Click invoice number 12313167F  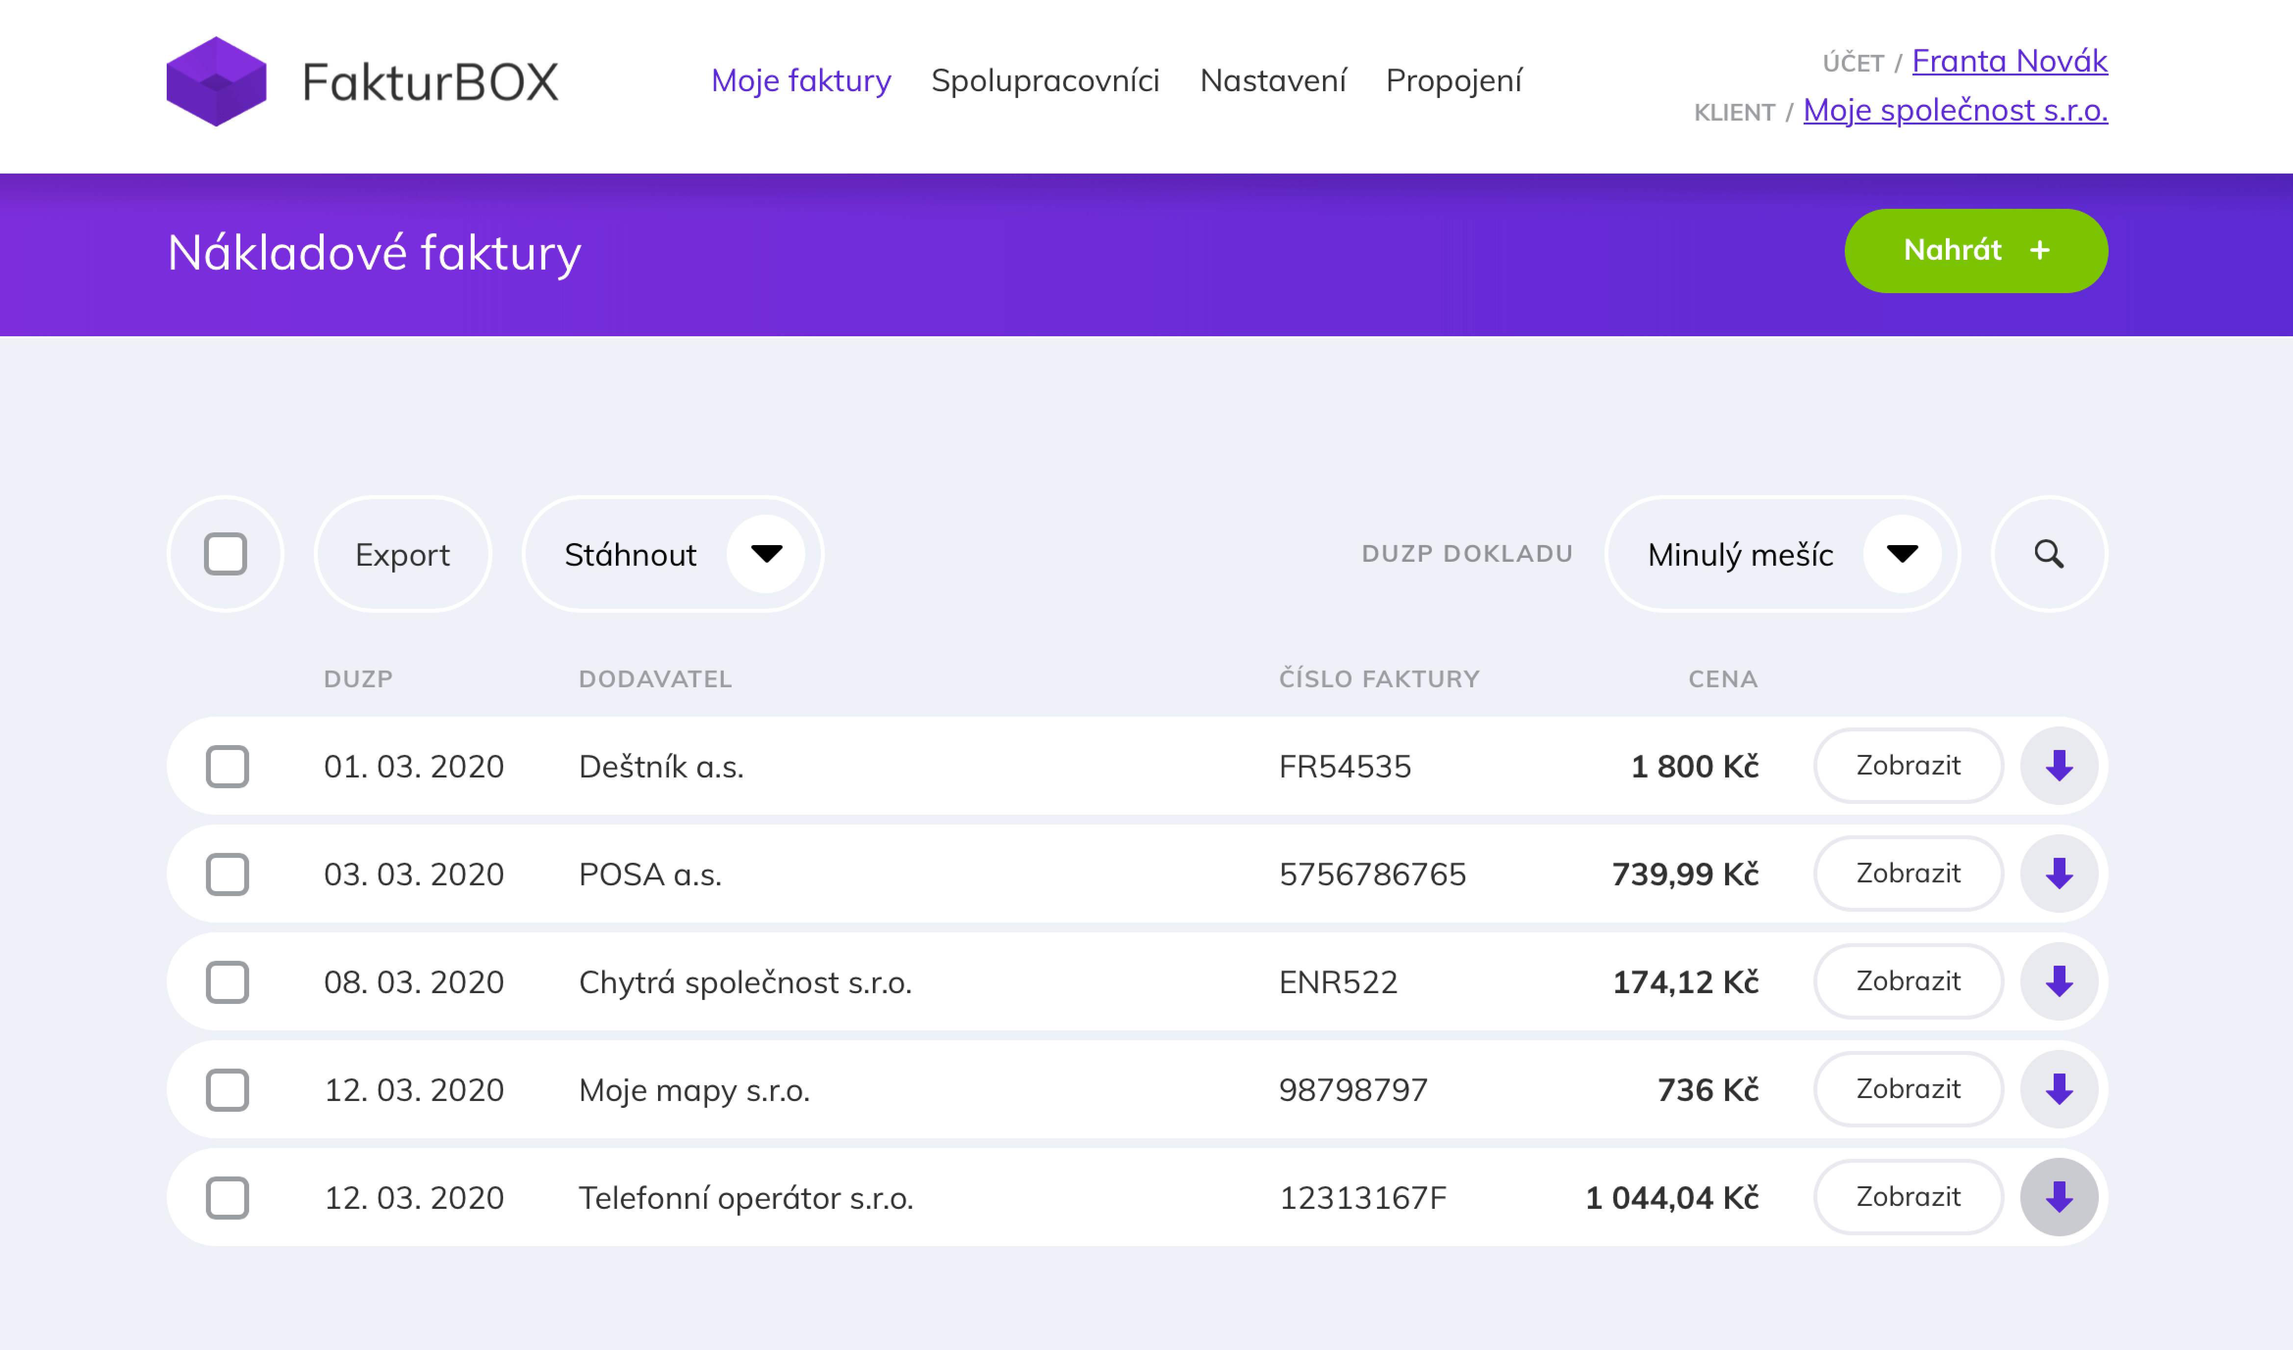pyautogui.click(x=1362, y=1198)
